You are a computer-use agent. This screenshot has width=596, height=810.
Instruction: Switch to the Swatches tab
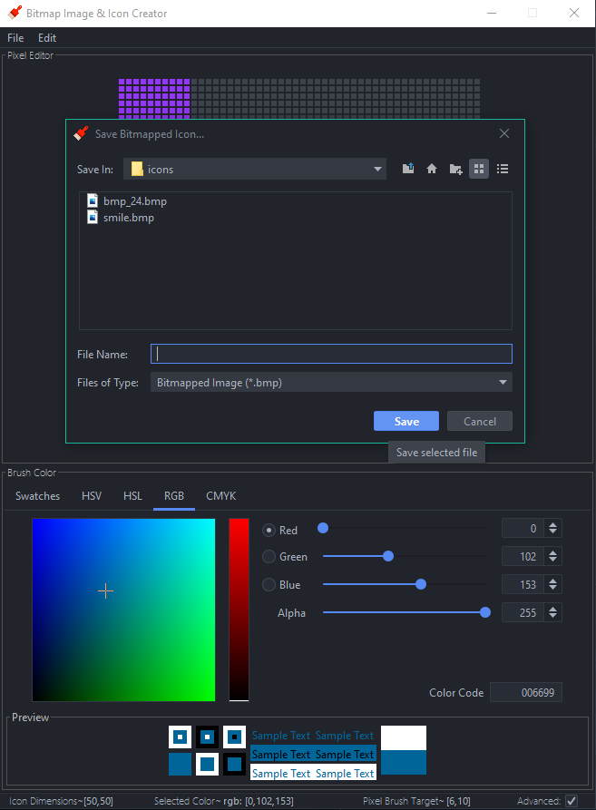(x=38, y=496)
